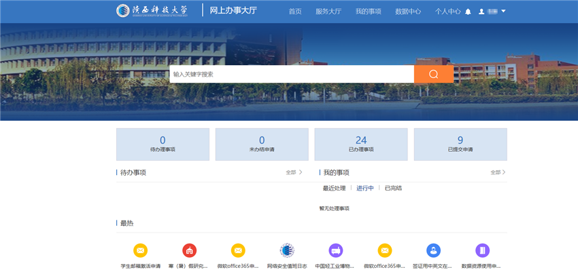Screen dimensions: 578x274
Task: Expand the user account dropdown arrow
Action: [x=503, y=12]
